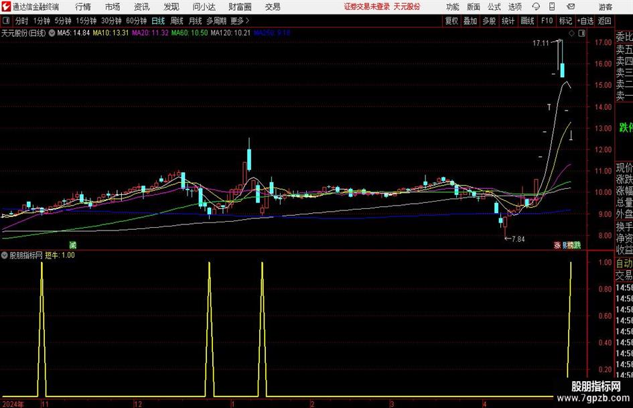Select the 日线 daily period tab

[x=158, y=21]
